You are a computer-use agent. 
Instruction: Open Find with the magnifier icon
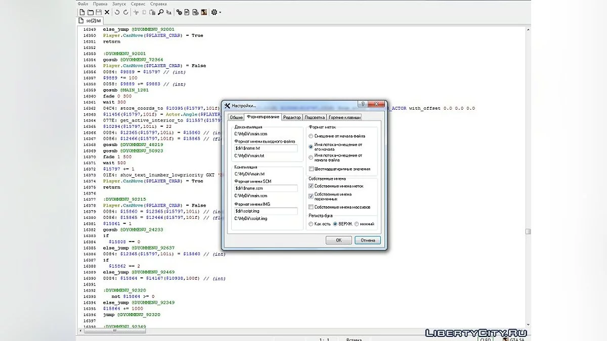pyautogui.click(x=161, y=12)
